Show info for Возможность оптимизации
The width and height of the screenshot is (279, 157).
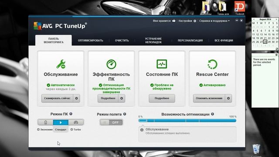tap(212, 114)
